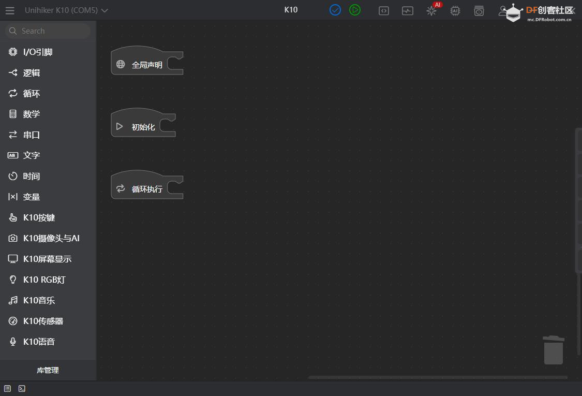
Task: Open the output list icon in status bar
Action: [7, 389]
